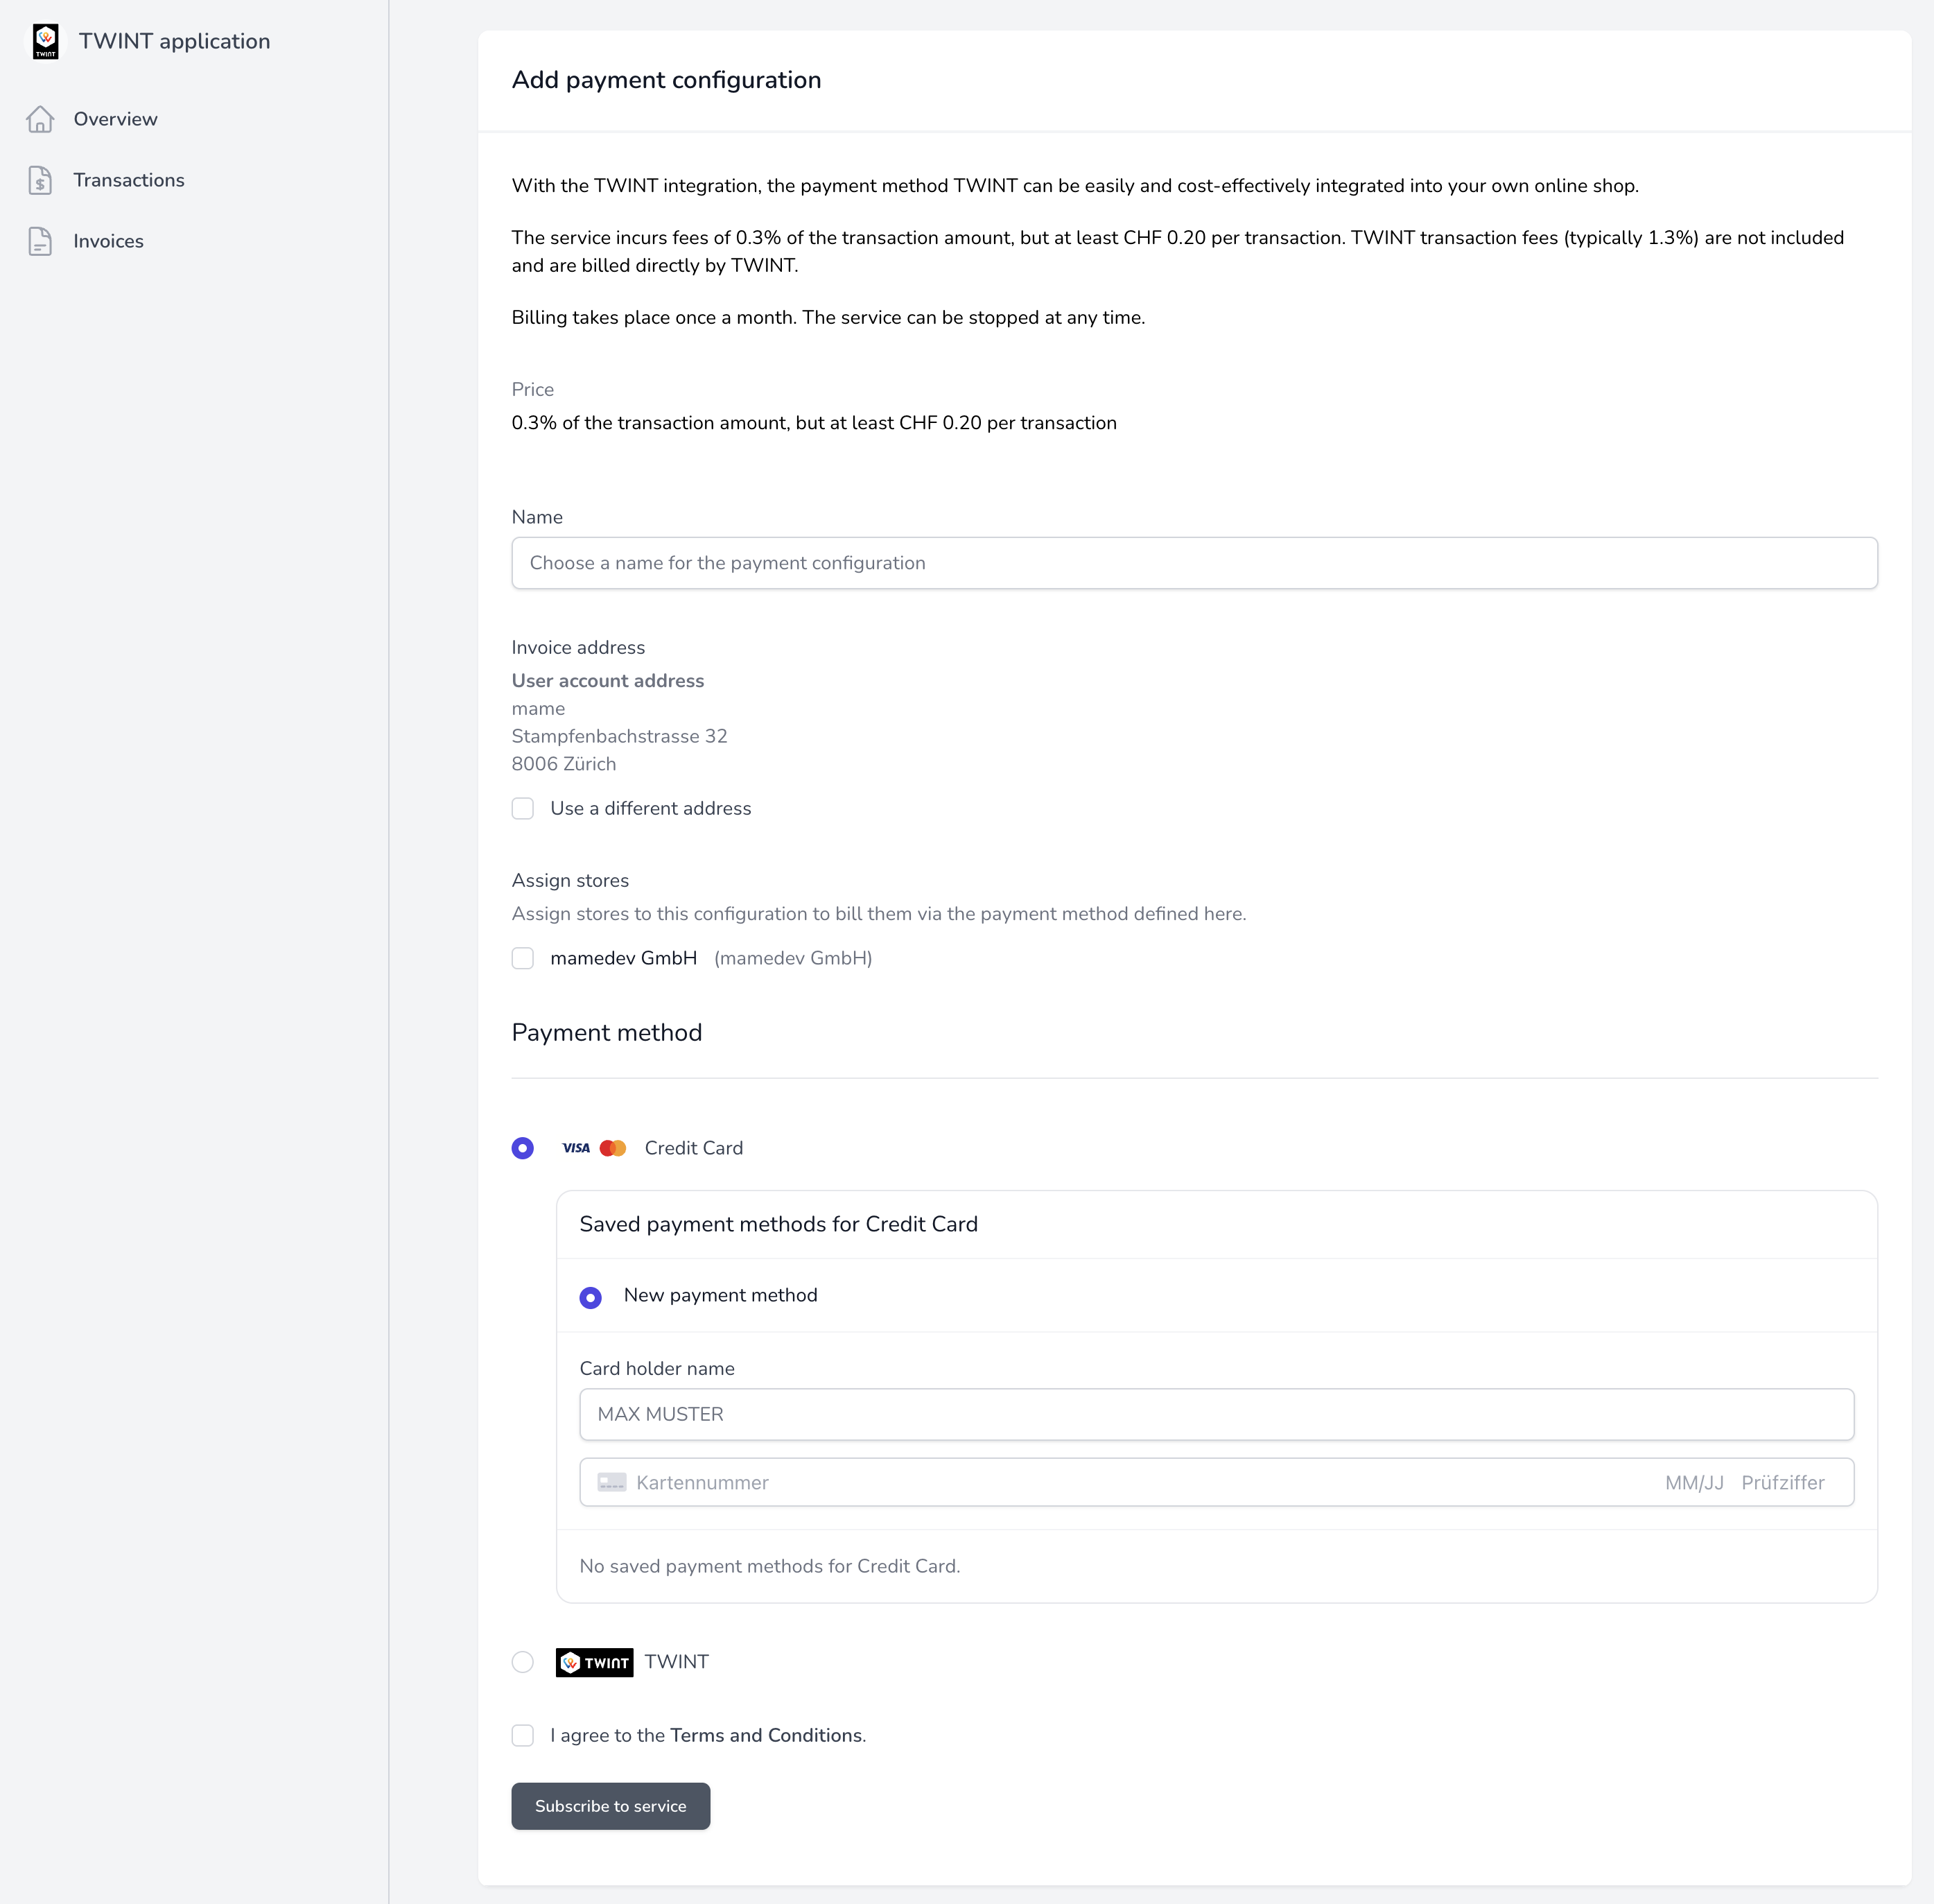Click the Transactions dollar document icon
Viewport: 1934px width, 1904px height.
[40, 180]
